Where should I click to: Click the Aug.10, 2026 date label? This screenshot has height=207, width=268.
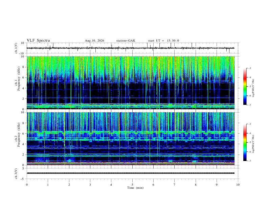click(x=94, y=41)
